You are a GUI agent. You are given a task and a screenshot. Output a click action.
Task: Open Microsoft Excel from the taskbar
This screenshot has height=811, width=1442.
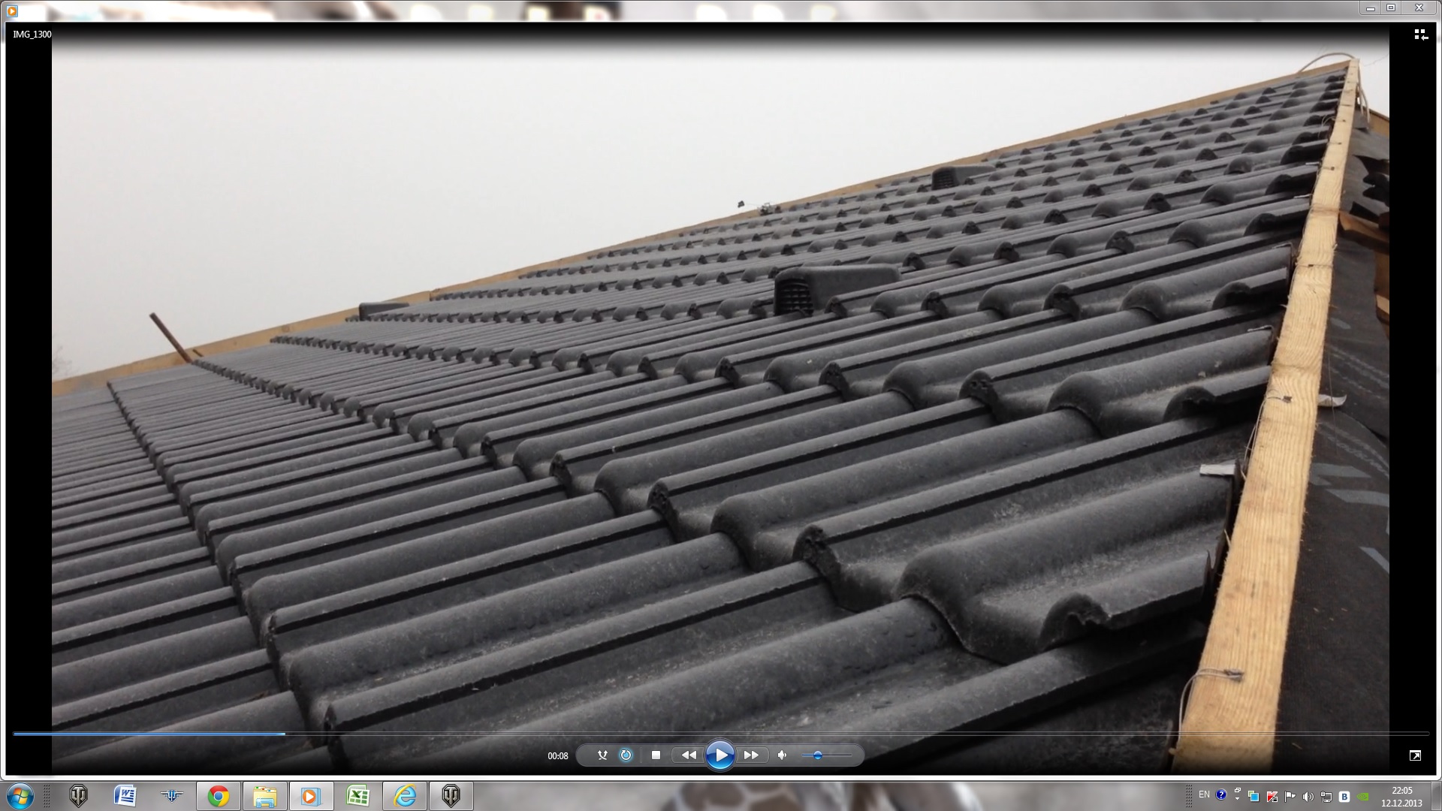[x=358, y=796]
